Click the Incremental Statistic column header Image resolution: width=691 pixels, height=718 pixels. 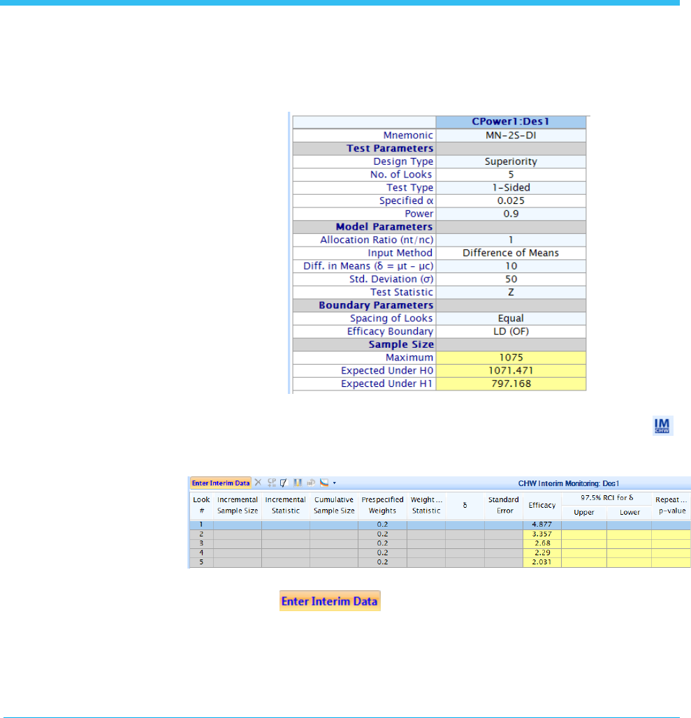285,505
